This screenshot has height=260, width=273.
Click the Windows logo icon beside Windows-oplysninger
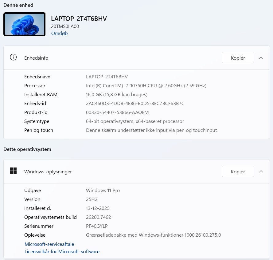(13, 171)
